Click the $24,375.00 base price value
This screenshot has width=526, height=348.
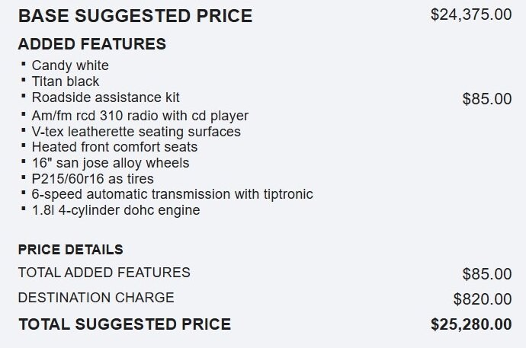point(471,14)
